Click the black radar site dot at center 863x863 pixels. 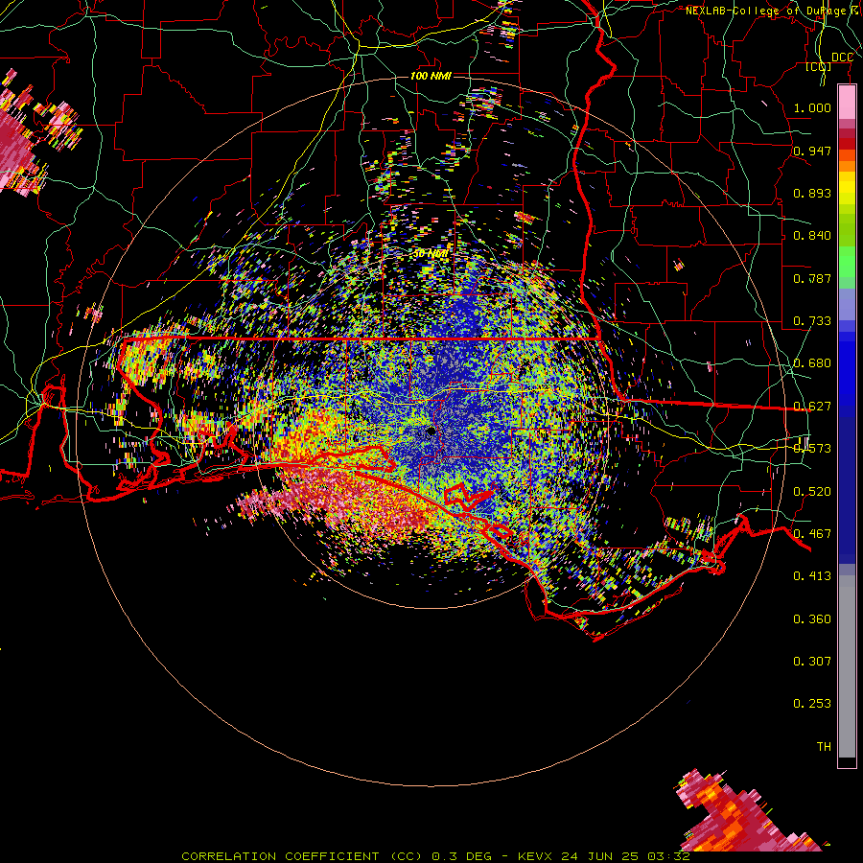(431, 431)
